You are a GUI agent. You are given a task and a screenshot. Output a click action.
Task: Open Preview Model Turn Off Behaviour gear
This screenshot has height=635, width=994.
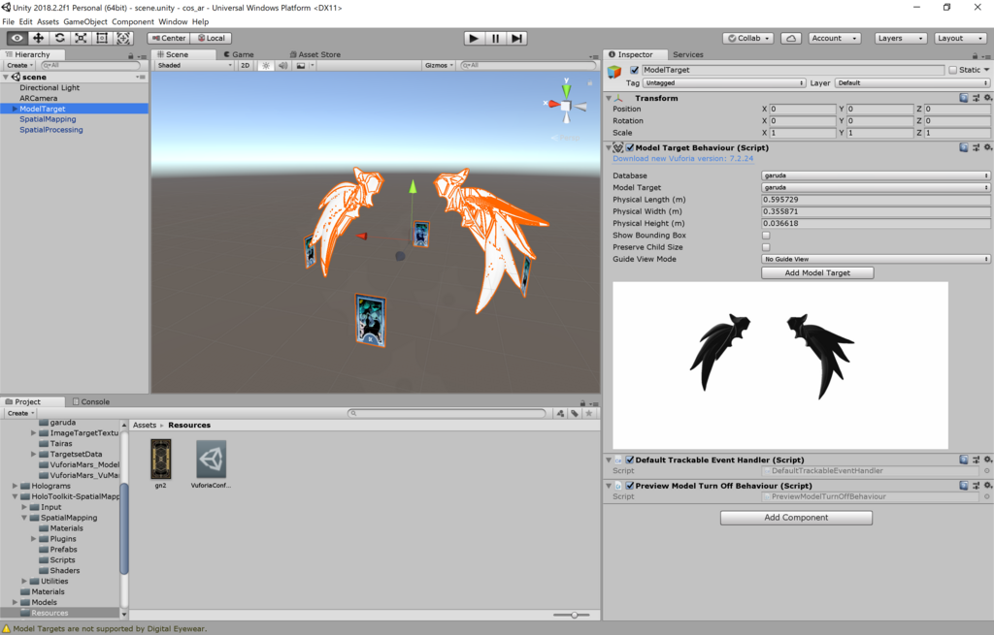pos(987,486)
